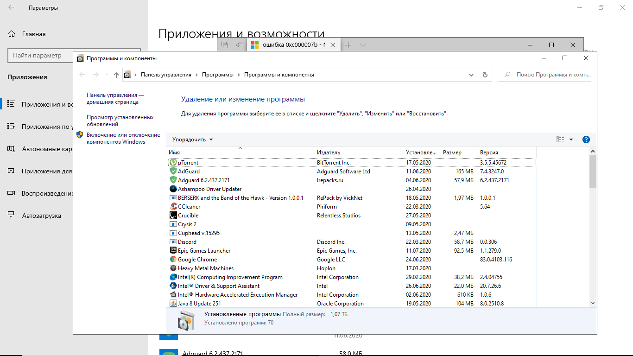This screenshot has width=633, height=356.
Task: Click the AdGuard shield icon
Action: click(173, 172)
